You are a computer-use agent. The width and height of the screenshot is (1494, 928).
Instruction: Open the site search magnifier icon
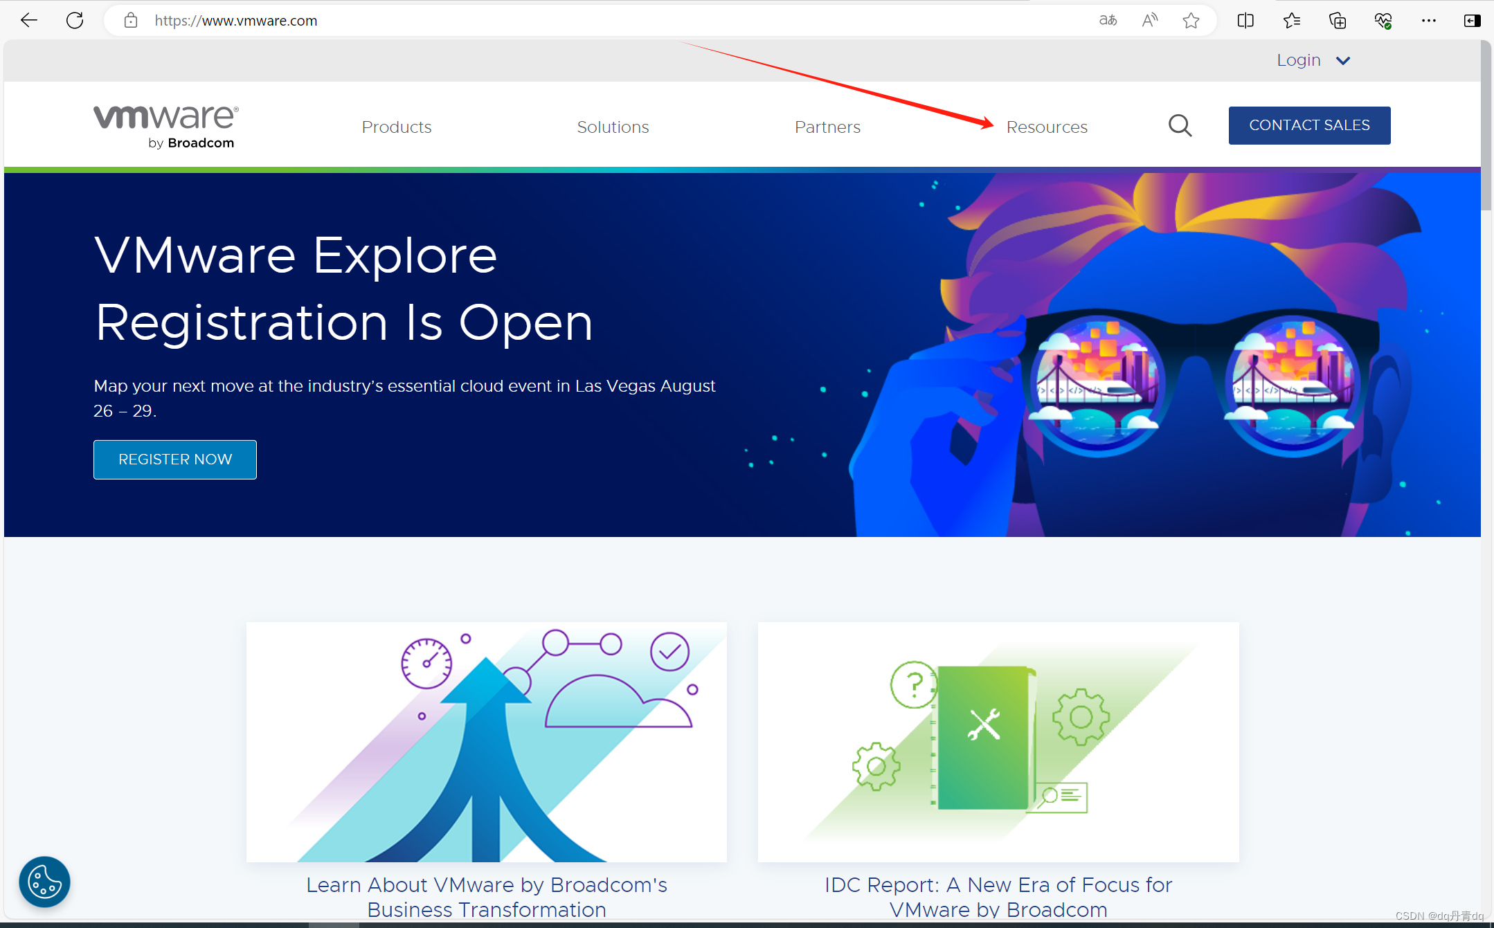pyautogui.click(x=1180, y=126)
